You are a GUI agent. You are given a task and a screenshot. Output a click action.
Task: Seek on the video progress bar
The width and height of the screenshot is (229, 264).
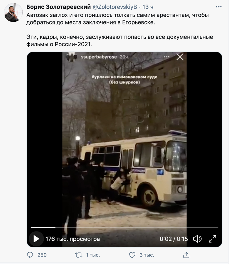[x=124, y=227]
